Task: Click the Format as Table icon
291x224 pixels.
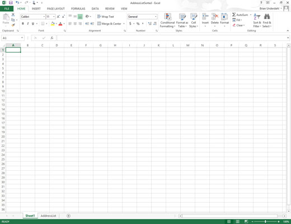Action: 182,16
